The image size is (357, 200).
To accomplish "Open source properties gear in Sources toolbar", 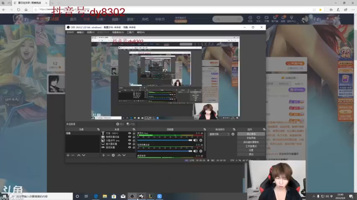I will pyautogui.click(x=113, y=155).
